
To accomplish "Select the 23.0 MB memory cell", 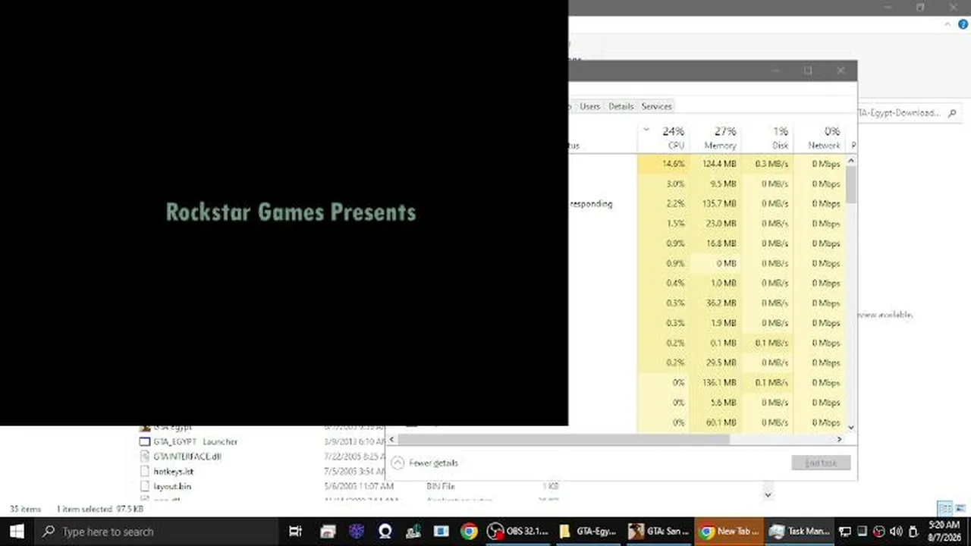I will click(x=715, y=223).
